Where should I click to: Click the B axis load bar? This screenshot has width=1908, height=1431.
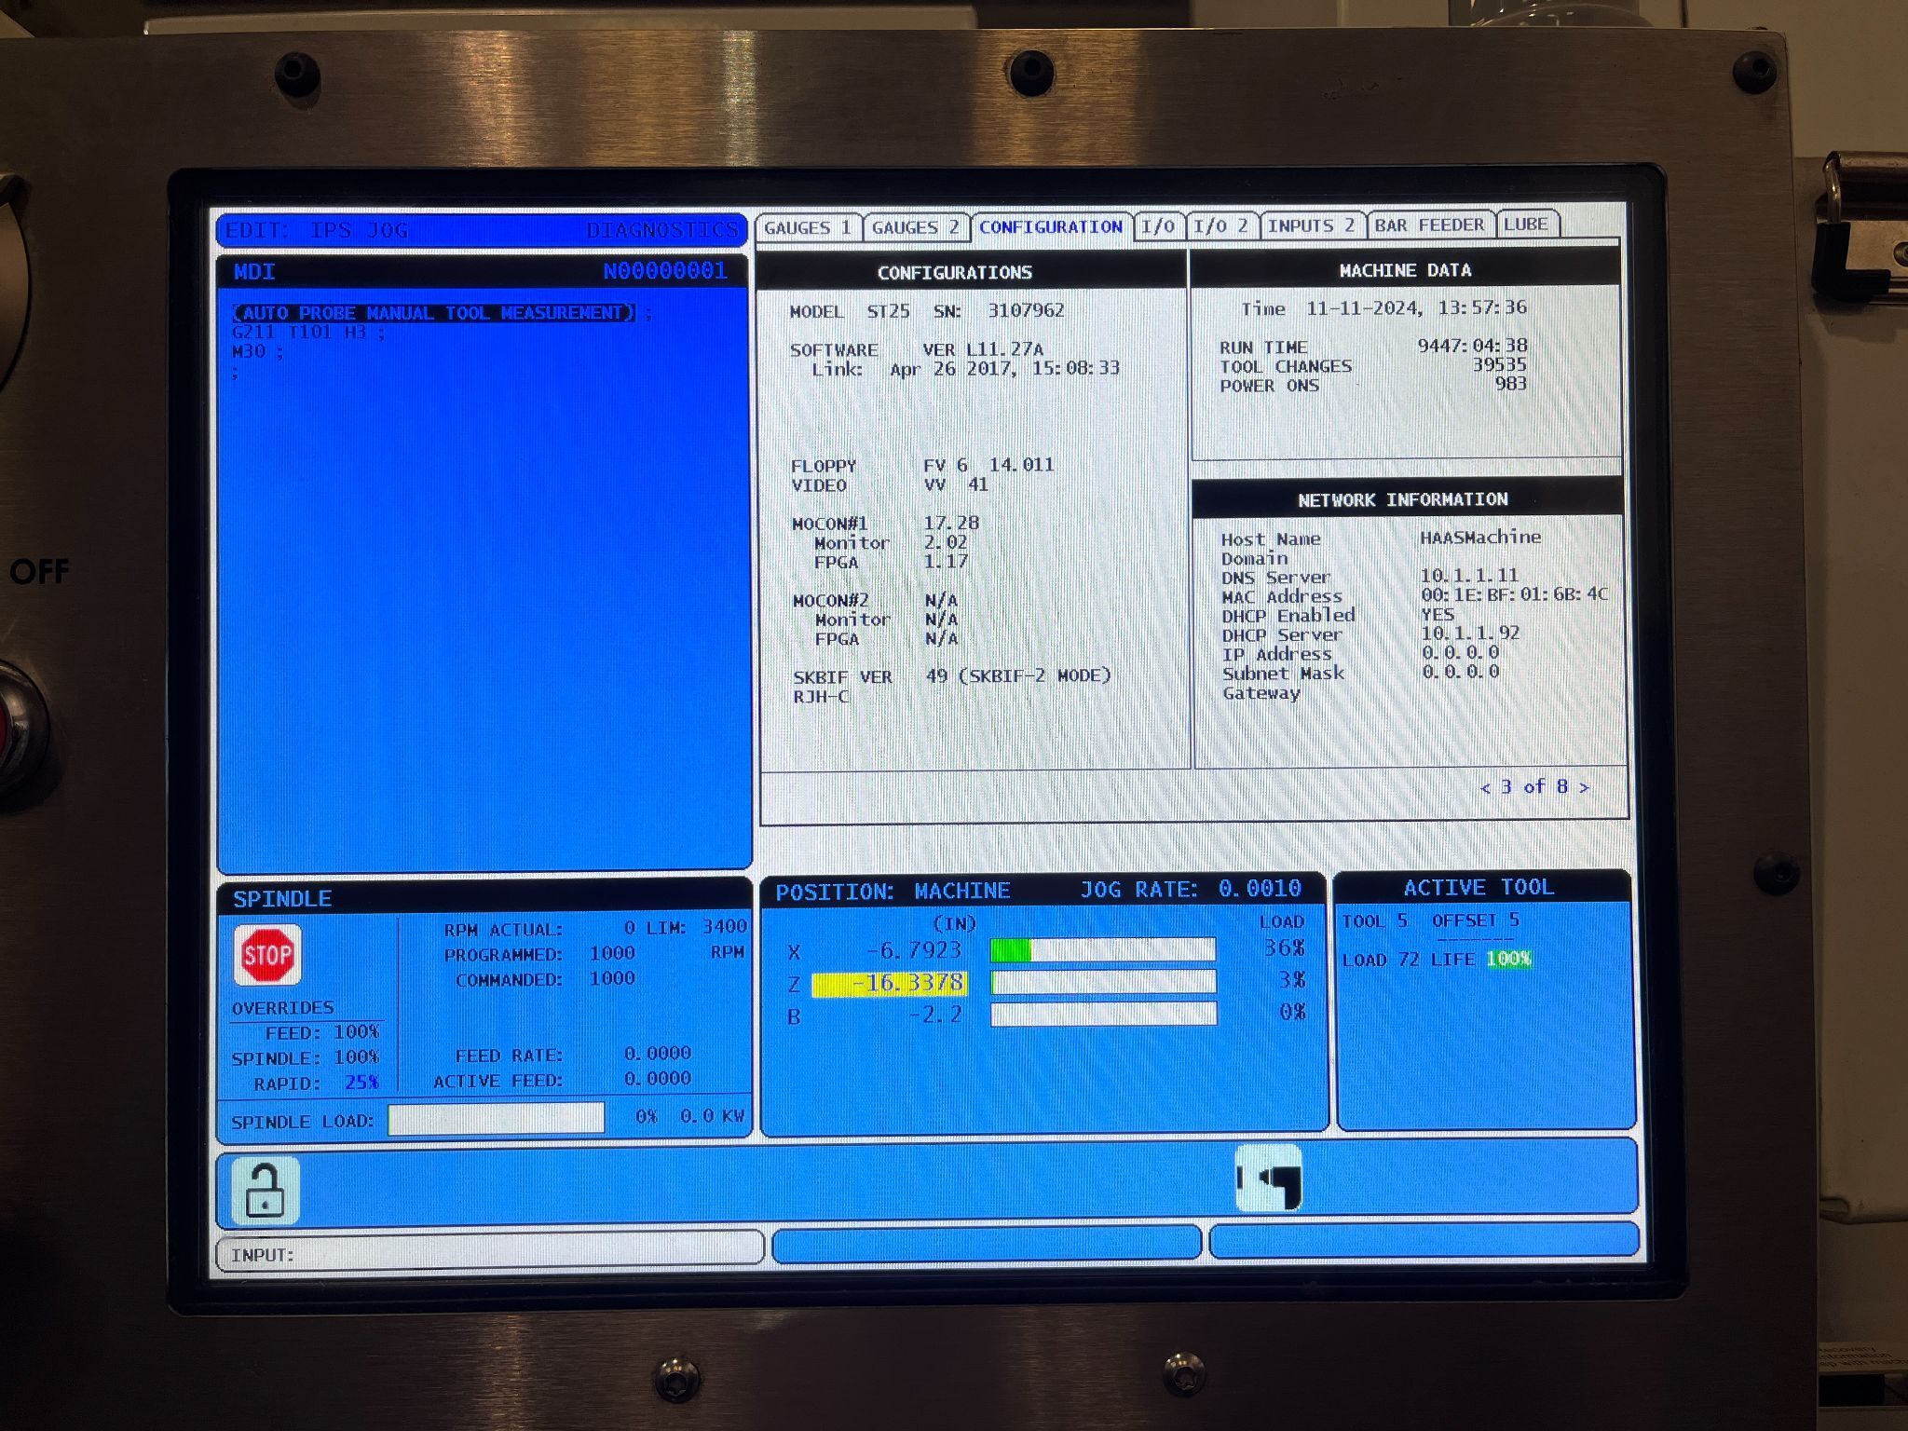1103,1014
